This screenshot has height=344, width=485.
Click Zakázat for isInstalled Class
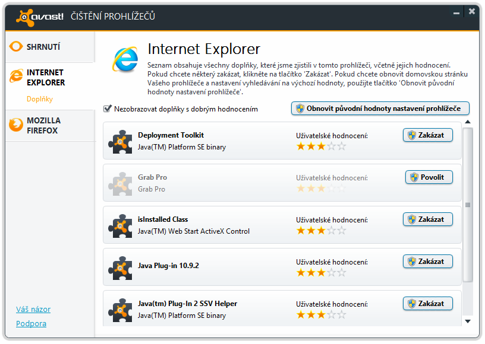(x=428, y=219)
